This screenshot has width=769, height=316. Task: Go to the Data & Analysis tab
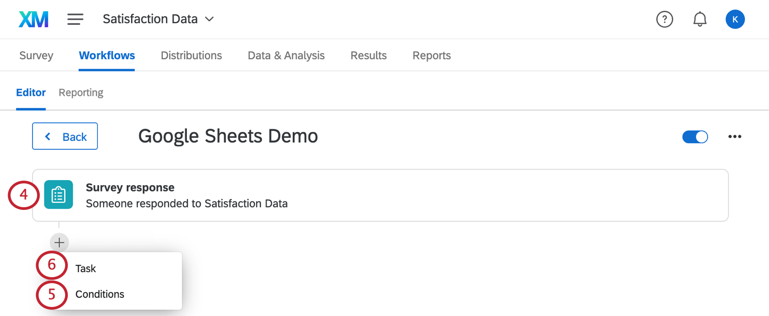pyautogui.click(x=286, y=56)
